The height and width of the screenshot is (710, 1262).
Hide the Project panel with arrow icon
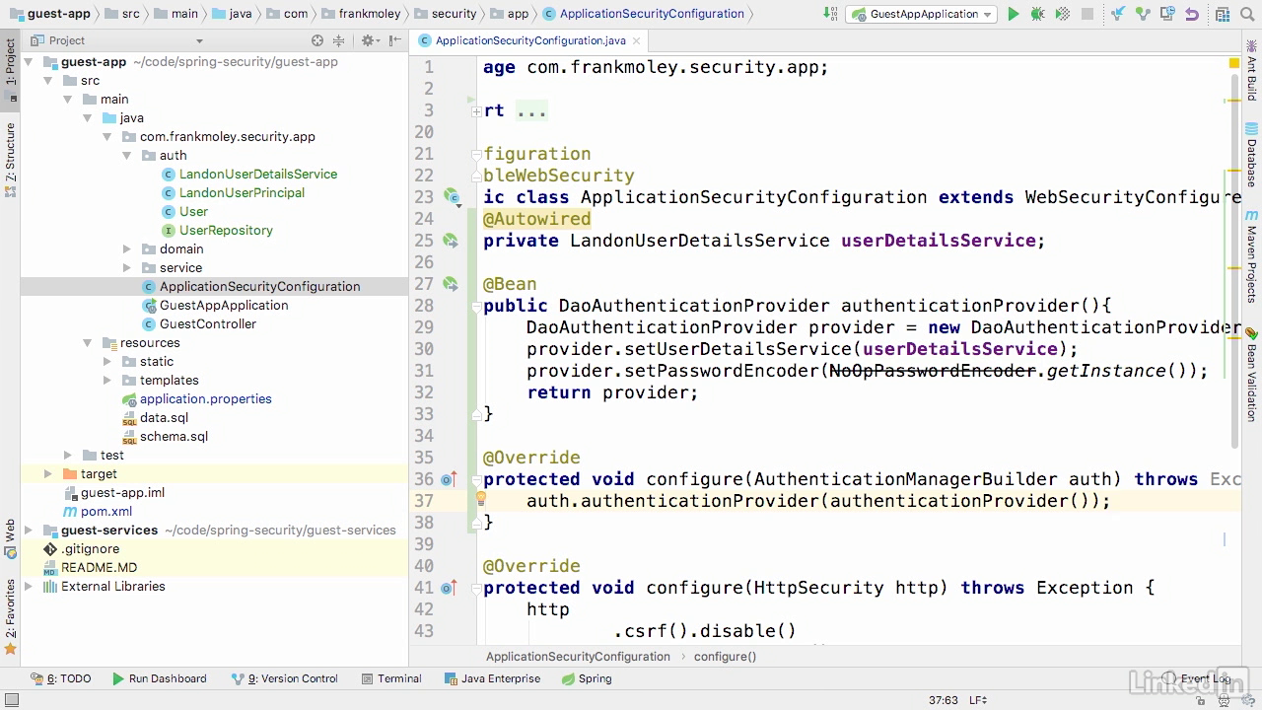394,40
